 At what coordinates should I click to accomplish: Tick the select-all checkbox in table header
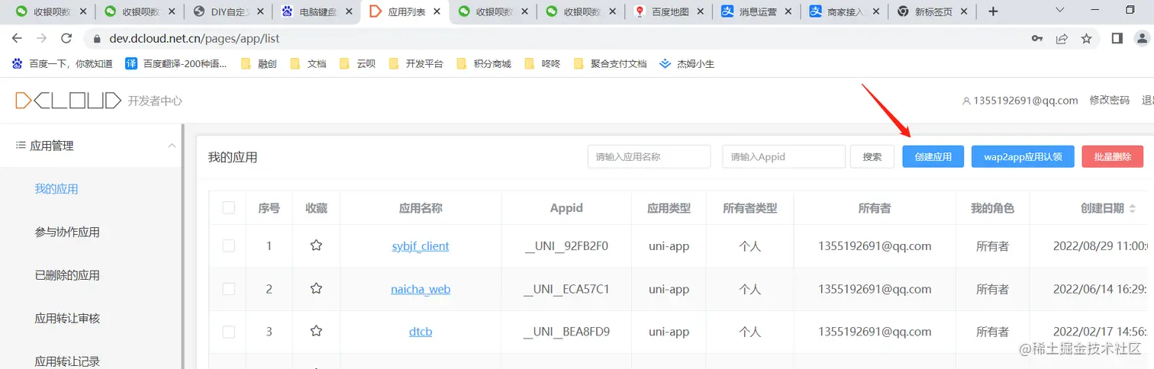point(229,207)
